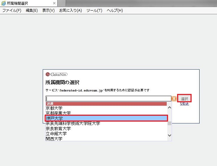Open the ツール(T) menu
This screenshot has height=166, width=217.
tap(94, 11)
